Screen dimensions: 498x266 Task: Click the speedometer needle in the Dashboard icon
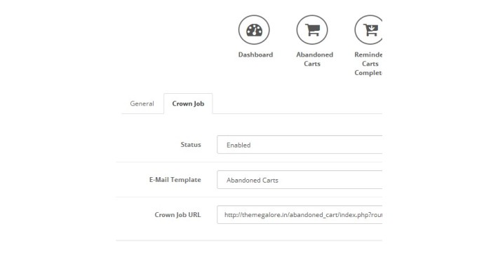coord(255,30)
